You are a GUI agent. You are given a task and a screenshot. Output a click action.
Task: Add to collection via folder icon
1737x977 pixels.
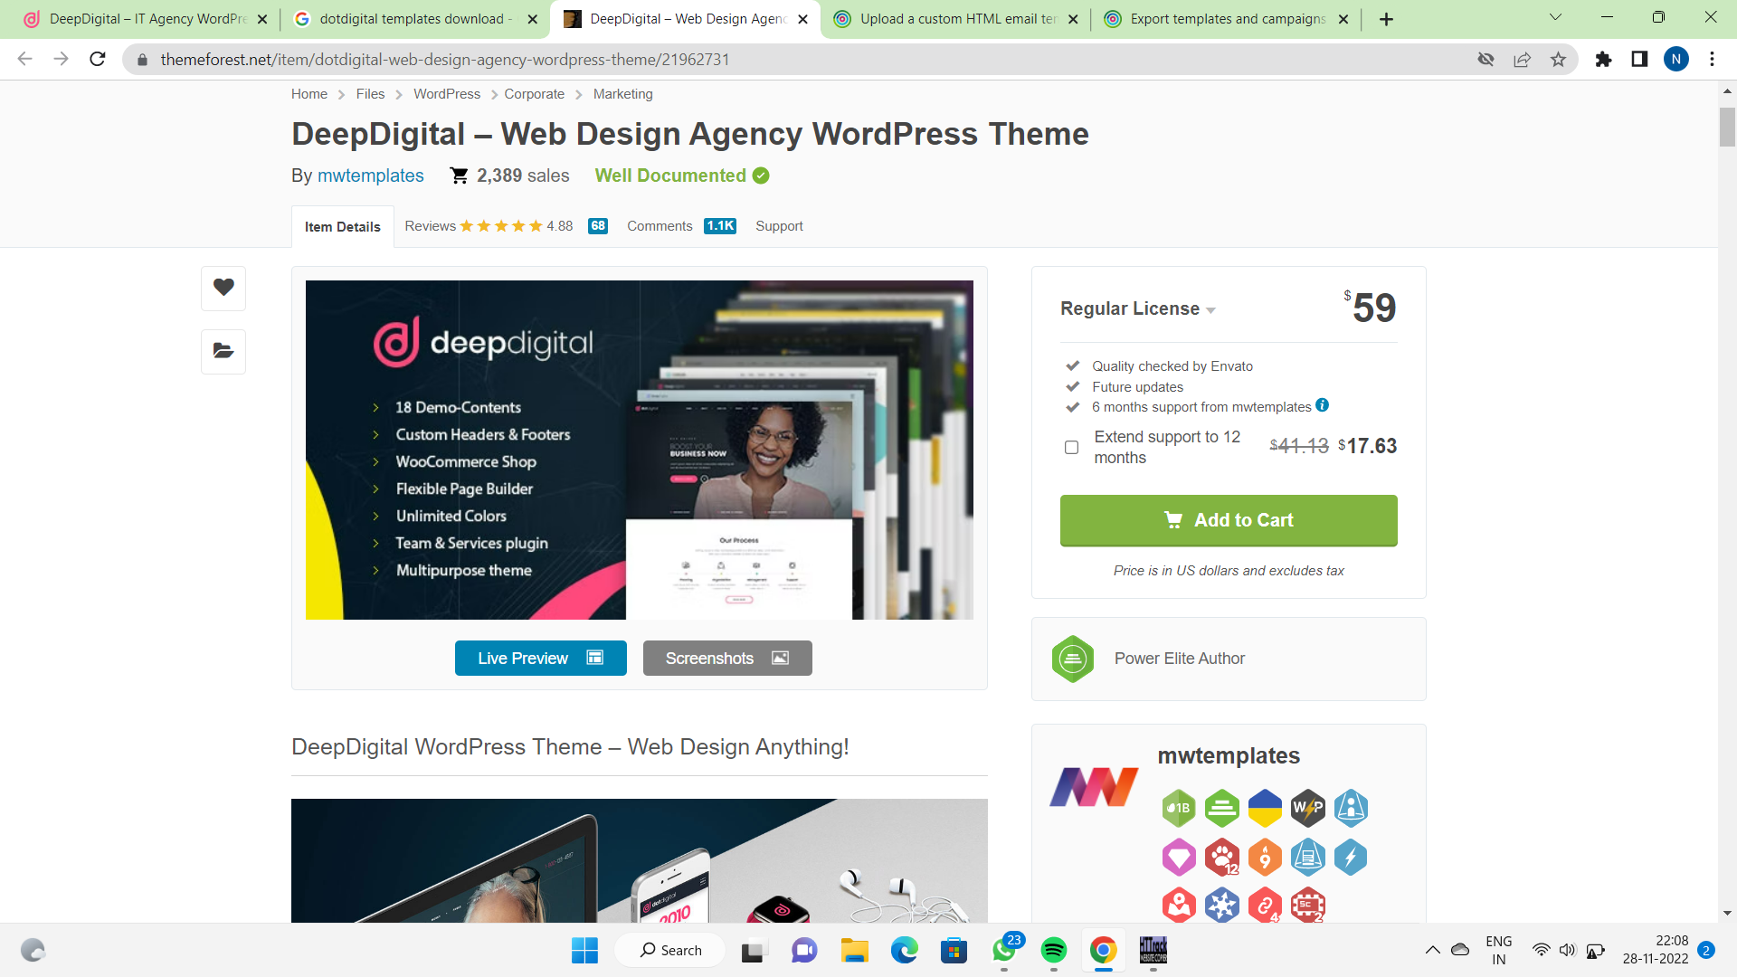(223, 351)
